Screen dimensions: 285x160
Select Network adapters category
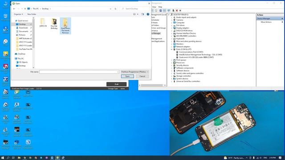coord(183,47)
